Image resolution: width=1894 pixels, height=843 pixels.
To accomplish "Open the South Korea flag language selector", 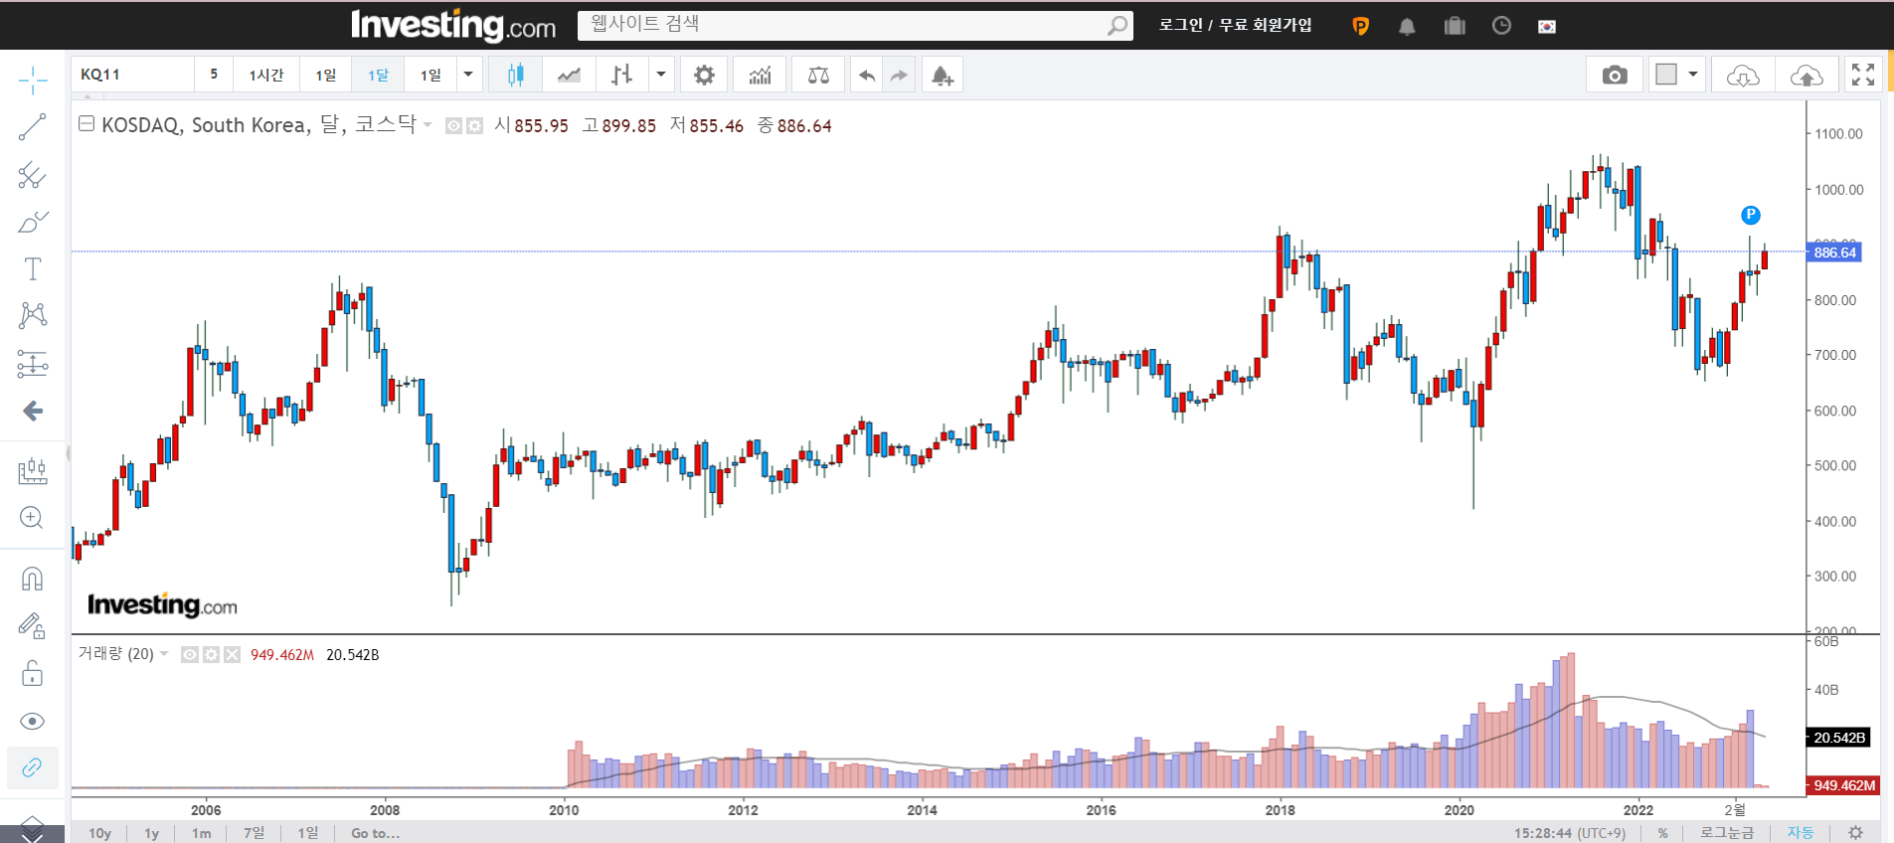I will [x=1547, y=27].
